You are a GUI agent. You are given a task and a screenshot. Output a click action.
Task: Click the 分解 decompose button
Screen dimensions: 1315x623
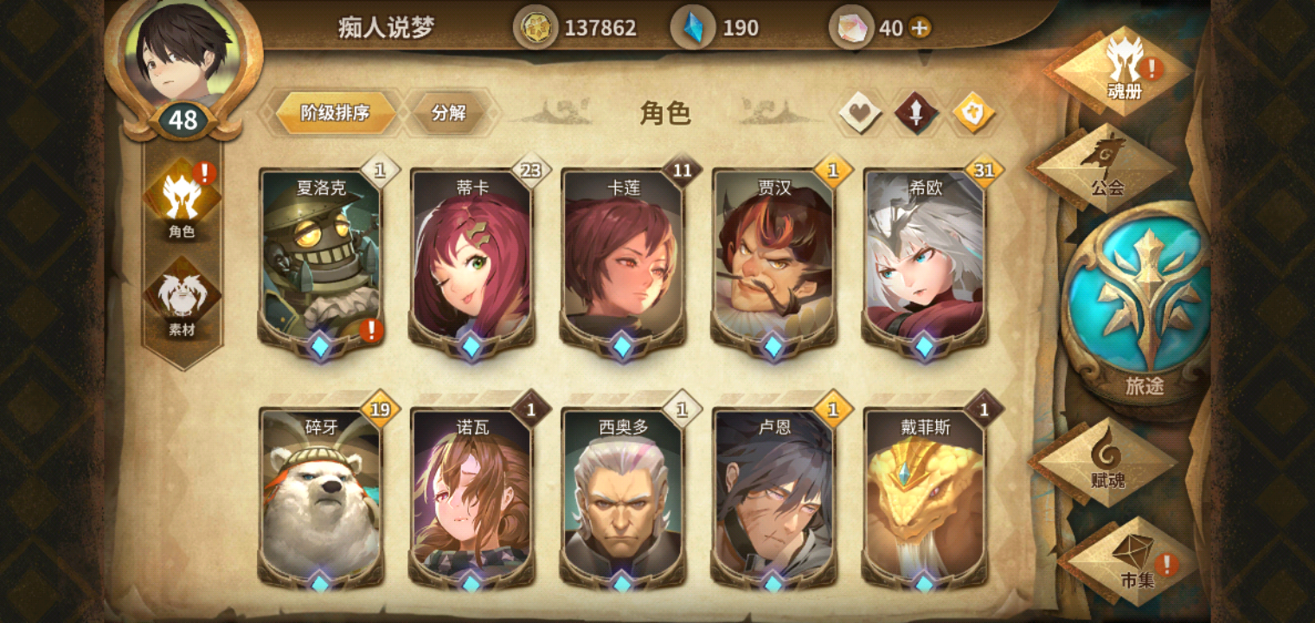tap(448, 112)
